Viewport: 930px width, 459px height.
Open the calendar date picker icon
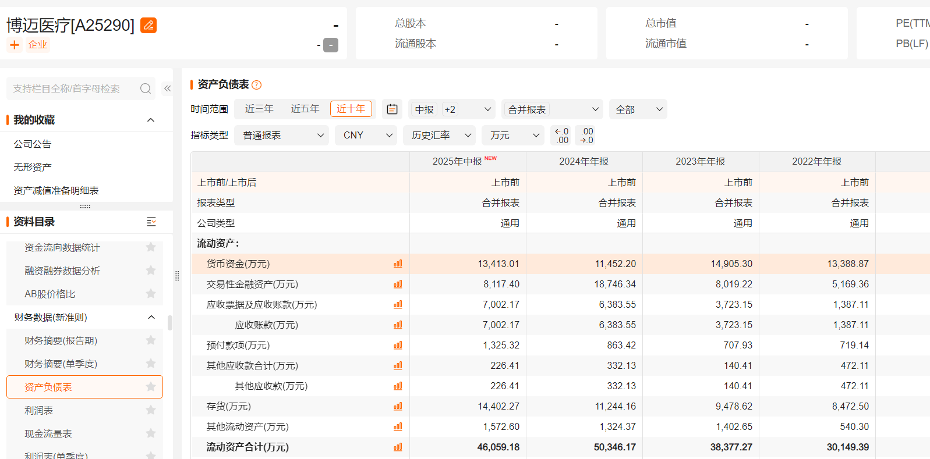[392, 109]
